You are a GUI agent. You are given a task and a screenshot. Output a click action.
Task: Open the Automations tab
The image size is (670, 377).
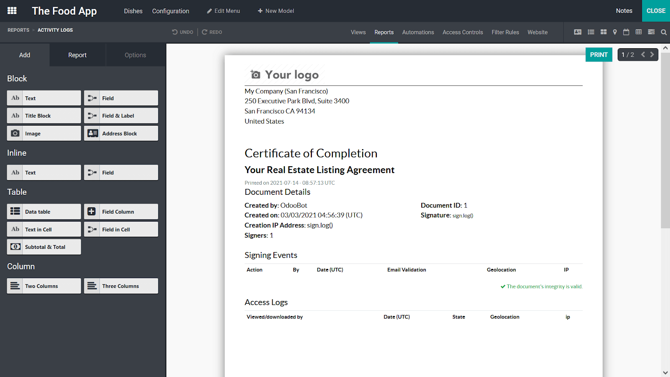(x=418, y=32)
